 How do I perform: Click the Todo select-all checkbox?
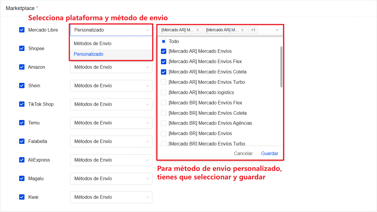(x=163, y=41)
